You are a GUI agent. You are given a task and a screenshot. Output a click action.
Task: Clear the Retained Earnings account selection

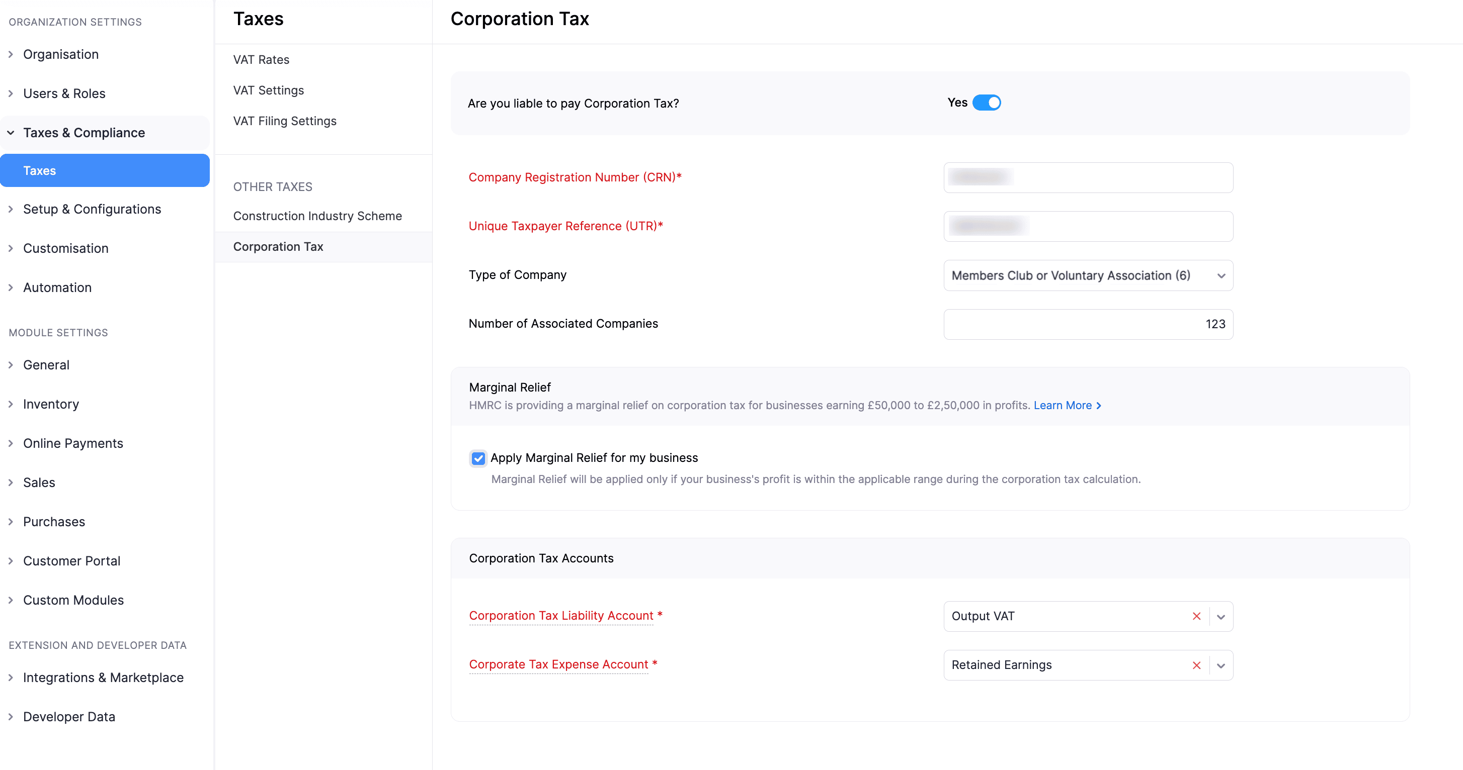[x=1197, y=665]
